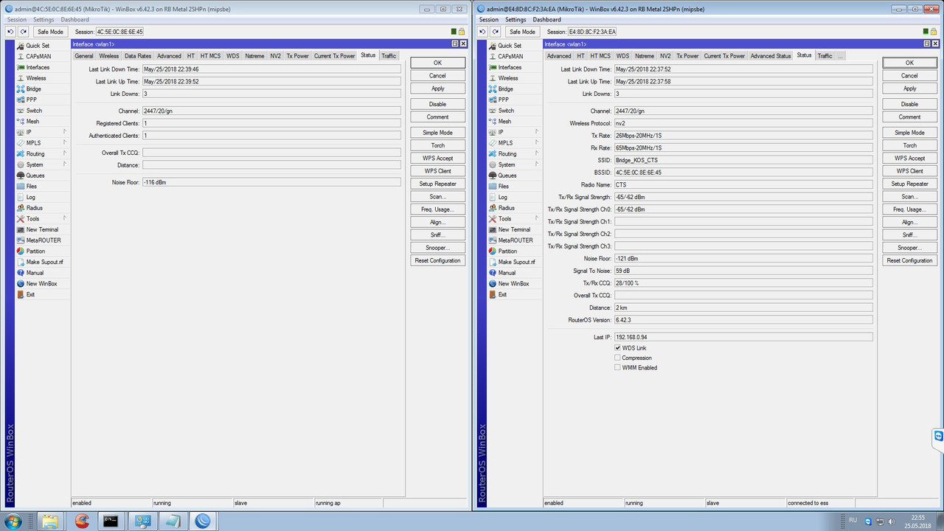Screen dimensions: 944x531
Task: Toggle the WMM Enabled checkbox
Action: pyautogui.click(x=618, y=367)
